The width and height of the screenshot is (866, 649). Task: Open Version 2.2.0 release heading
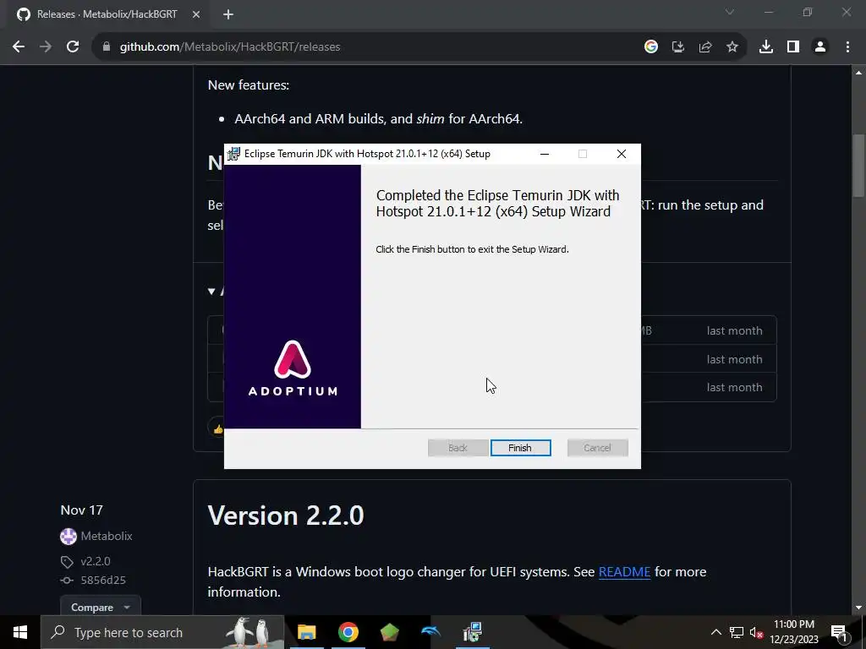[x=286, y=515]
